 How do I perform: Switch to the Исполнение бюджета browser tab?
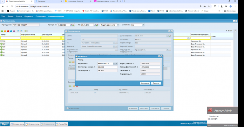pos(78,1)
